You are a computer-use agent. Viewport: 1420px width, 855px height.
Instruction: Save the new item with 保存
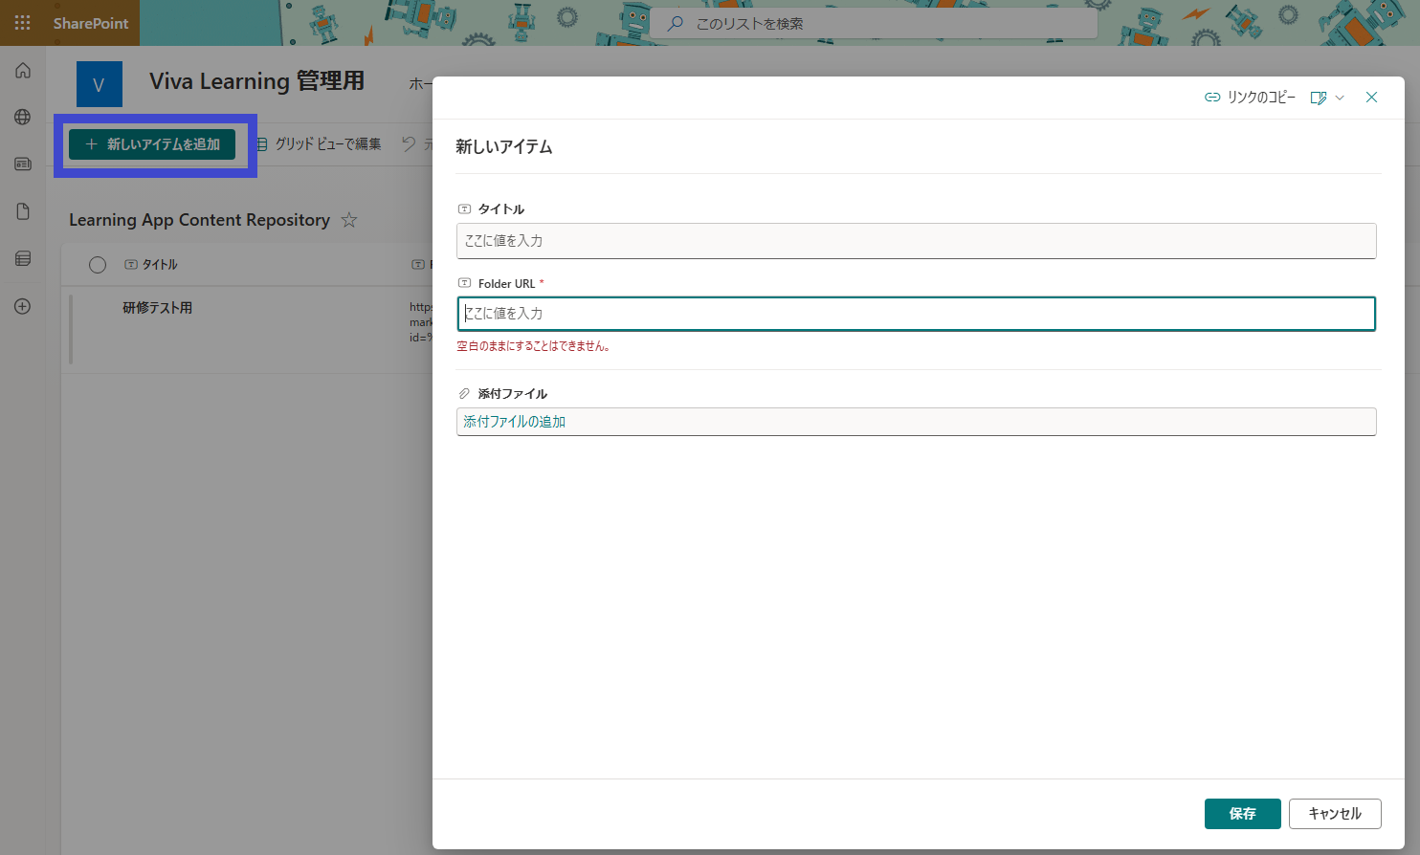pos(1242,814)
